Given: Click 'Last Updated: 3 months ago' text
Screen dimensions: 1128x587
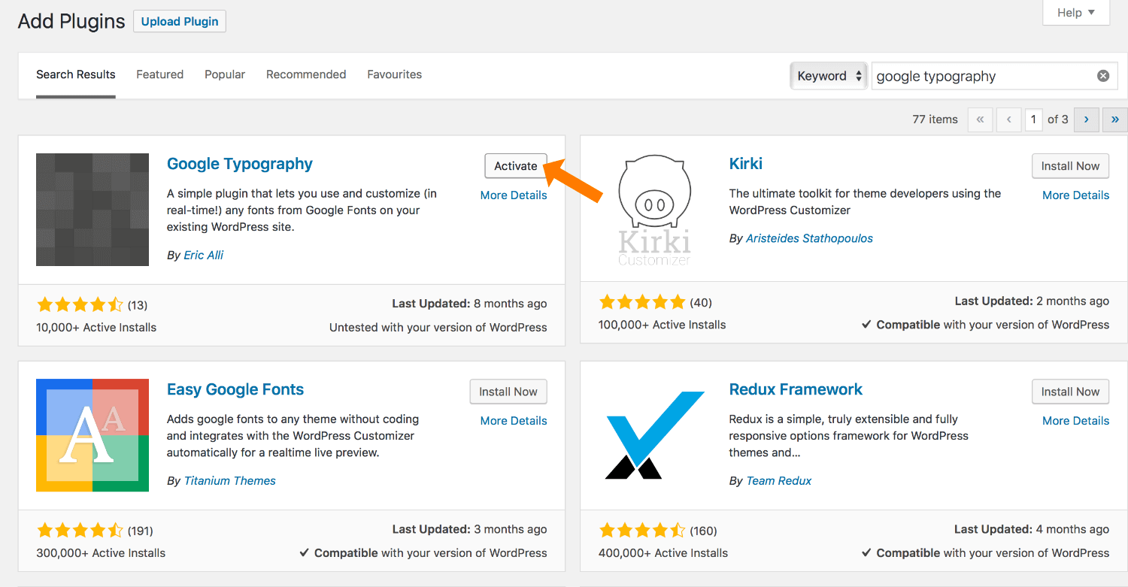Looking at the screenshot, I should (469, 529).
